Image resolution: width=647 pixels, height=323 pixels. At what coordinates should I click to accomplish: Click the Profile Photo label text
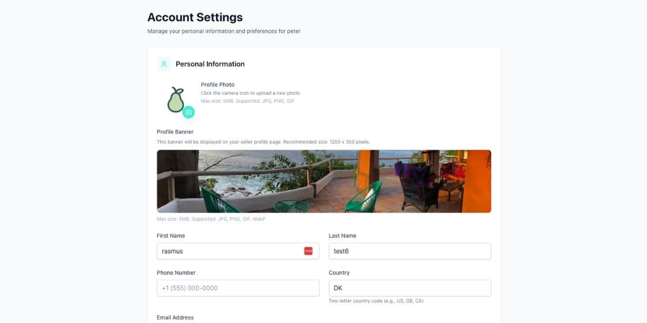pyautogui.click(x=217, y=85)
